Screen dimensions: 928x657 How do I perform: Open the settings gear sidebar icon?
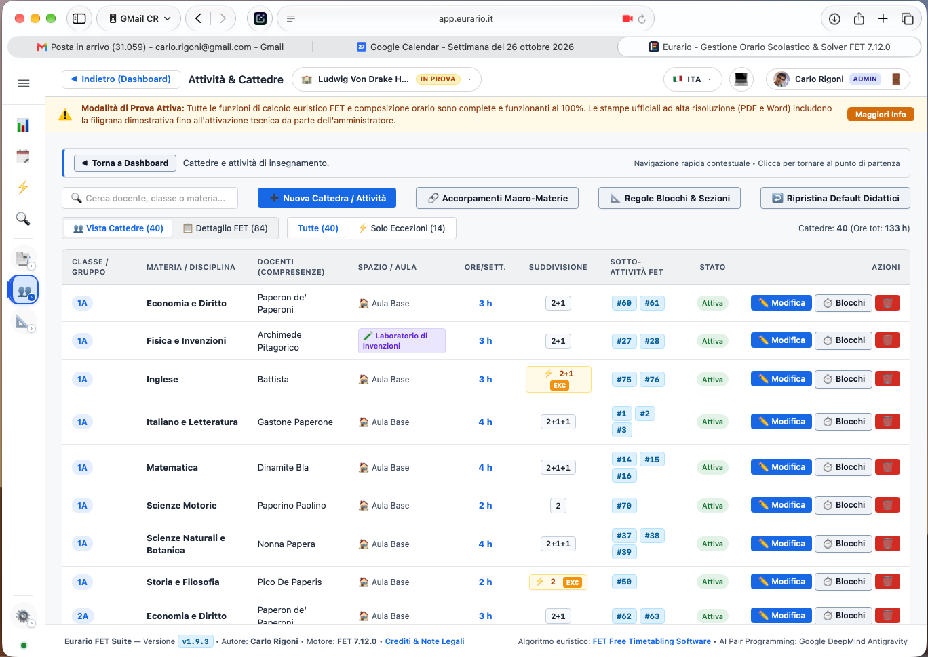(x=23, y=616)
